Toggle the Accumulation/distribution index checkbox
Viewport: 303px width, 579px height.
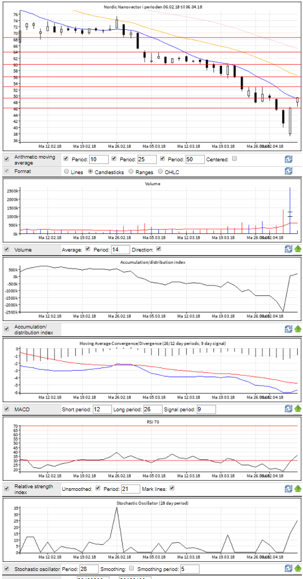(6, 328)
